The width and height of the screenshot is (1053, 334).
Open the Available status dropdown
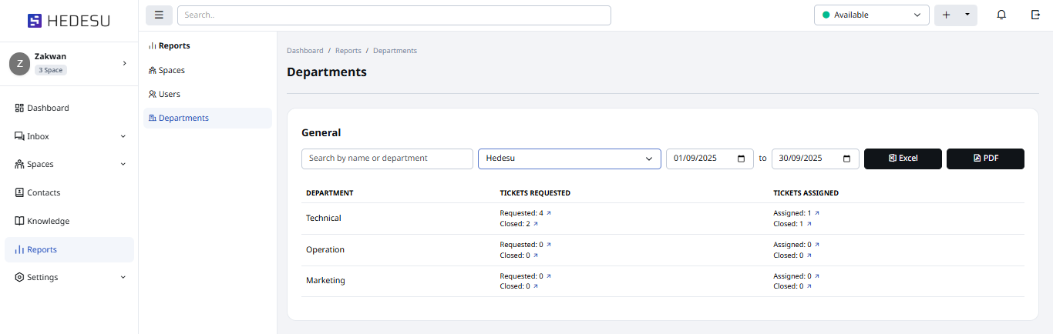[x=871, y=15]
